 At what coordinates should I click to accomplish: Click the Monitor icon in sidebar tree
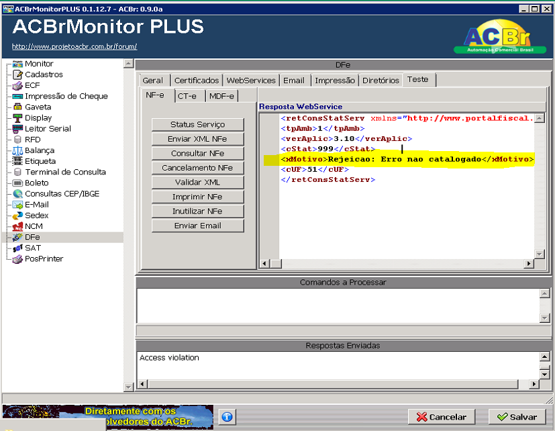(x=17, y=64)
